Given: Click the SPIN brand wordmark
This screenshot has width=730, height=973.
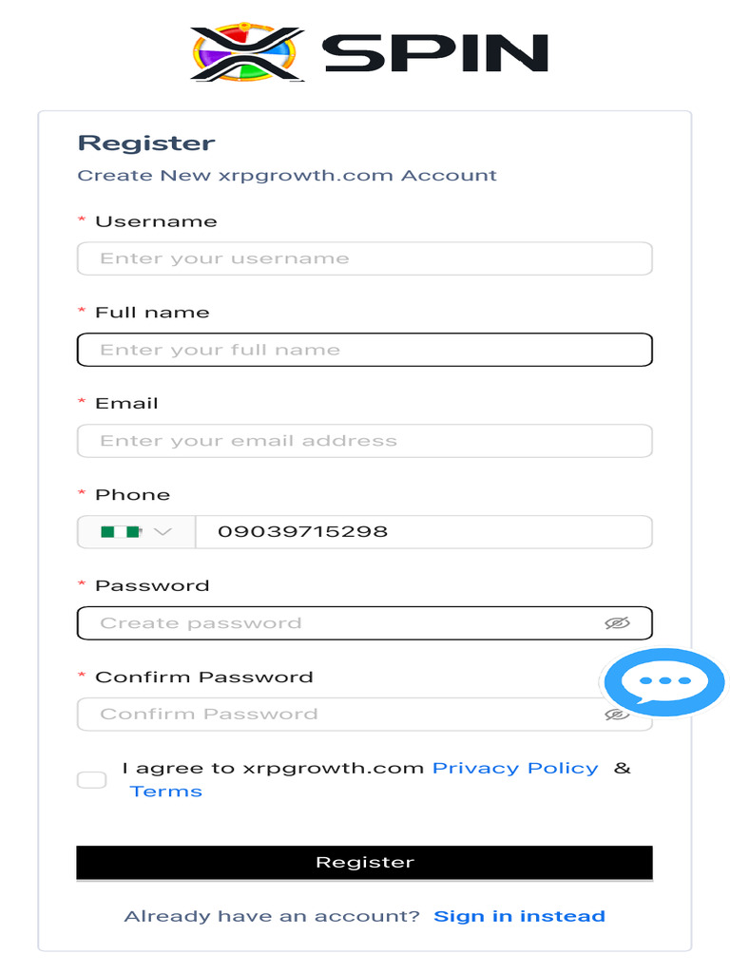Looking at the screenshot, I should tap(435, 53).
